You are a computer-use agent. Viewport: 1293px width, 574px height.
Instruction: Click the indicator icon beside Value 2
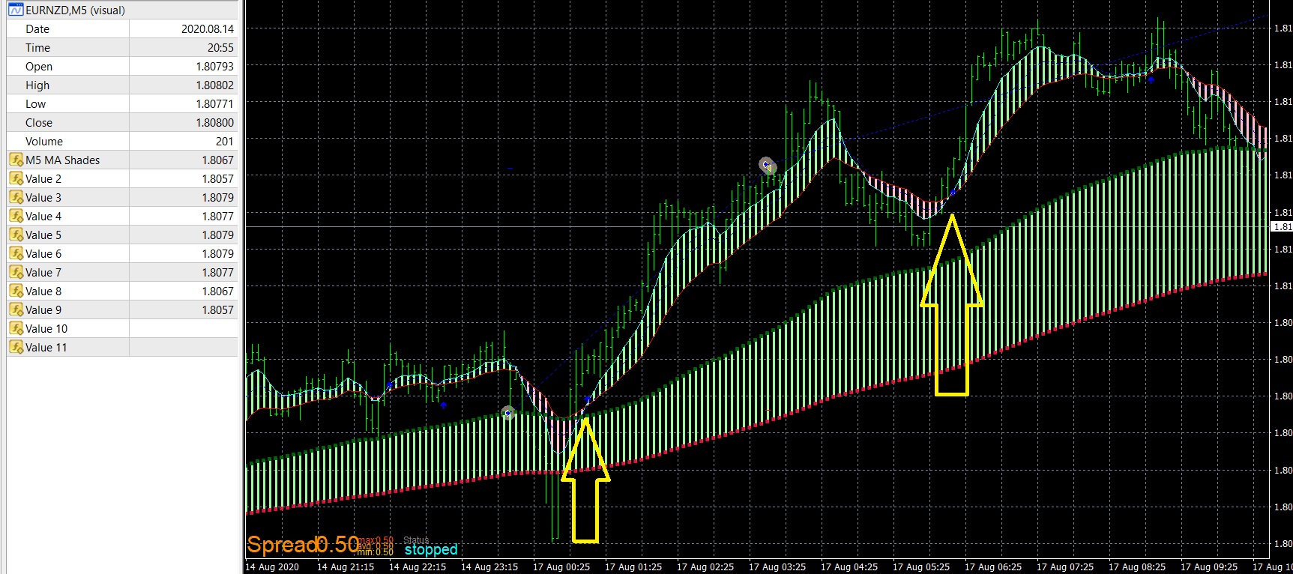[16, 178]
